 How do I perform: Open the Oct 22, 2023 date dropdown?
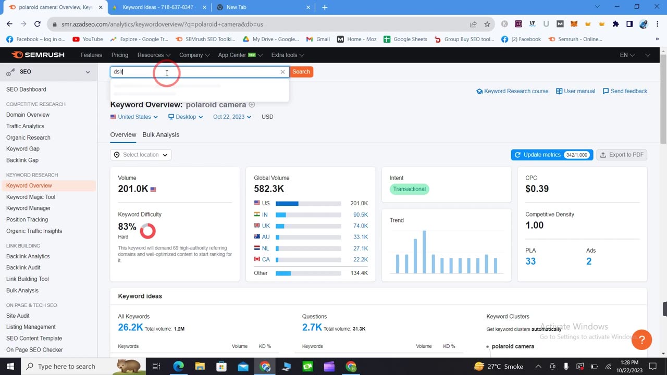232,117
